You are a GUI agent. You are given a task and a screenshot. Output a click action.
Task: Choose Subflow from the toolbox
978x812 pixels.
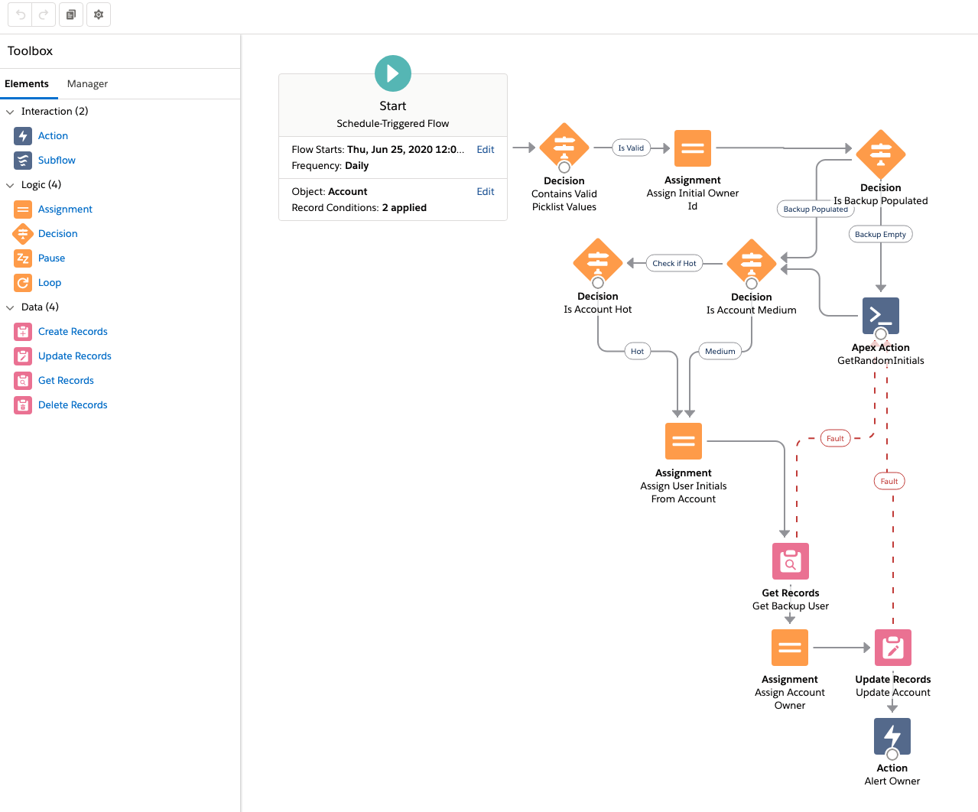pyautogui.click(x=57, y=161)
